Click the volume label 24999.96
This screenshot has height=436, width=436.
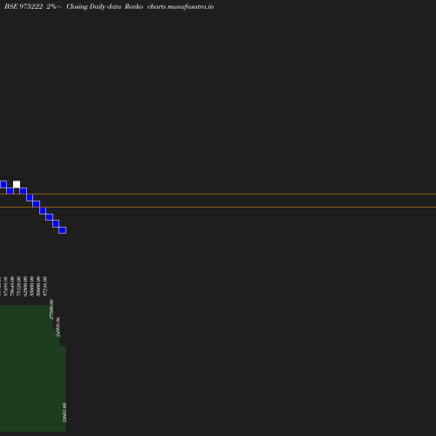(58, 327)
